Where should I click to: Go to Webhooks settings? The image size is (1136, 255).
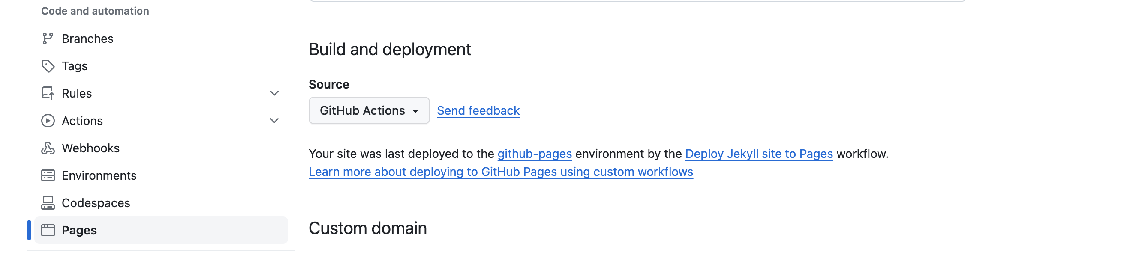pyautogui.click(x=161, y=148)
